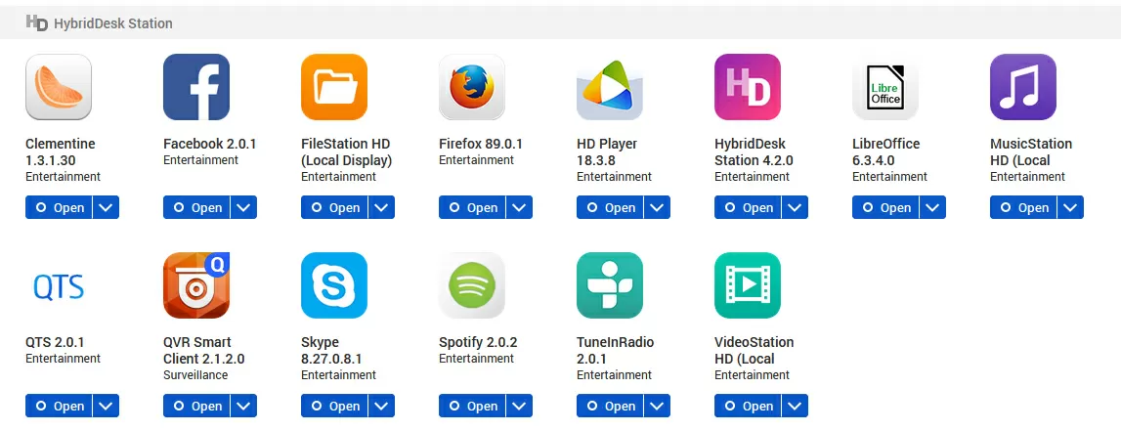Viewport: 1121px width, 431px height.
Task: Expand the dropdown arrow beside TuneInRadio's Open
Action: click(x=657, y=406)
